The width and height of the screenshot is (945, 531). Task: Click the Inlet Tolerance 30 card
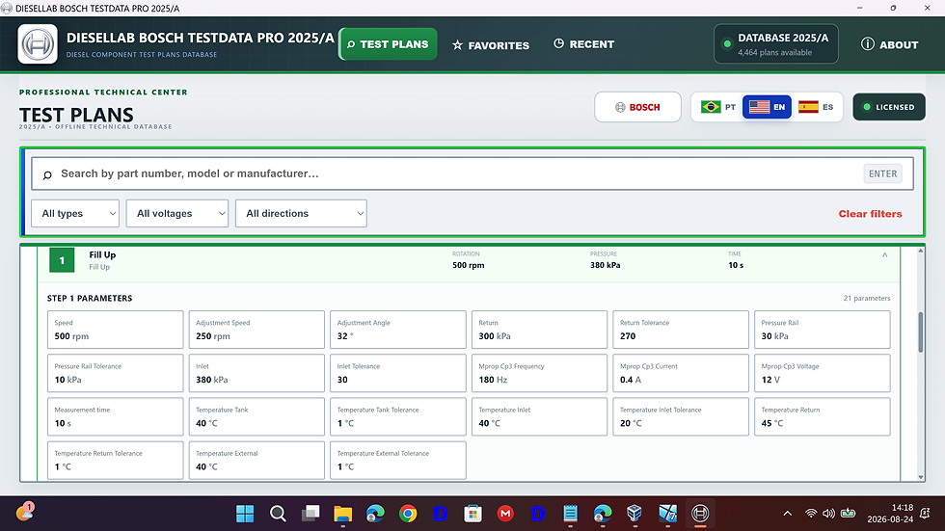pos(397,373)
